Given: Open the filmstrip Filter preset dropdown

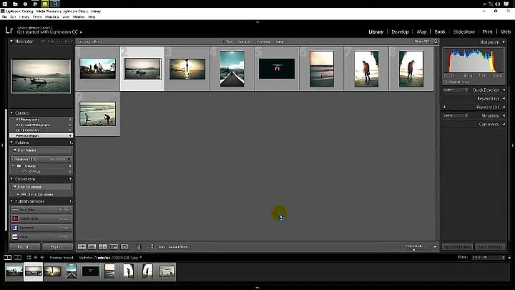Looking at the screenshot, I should (488, 258).
